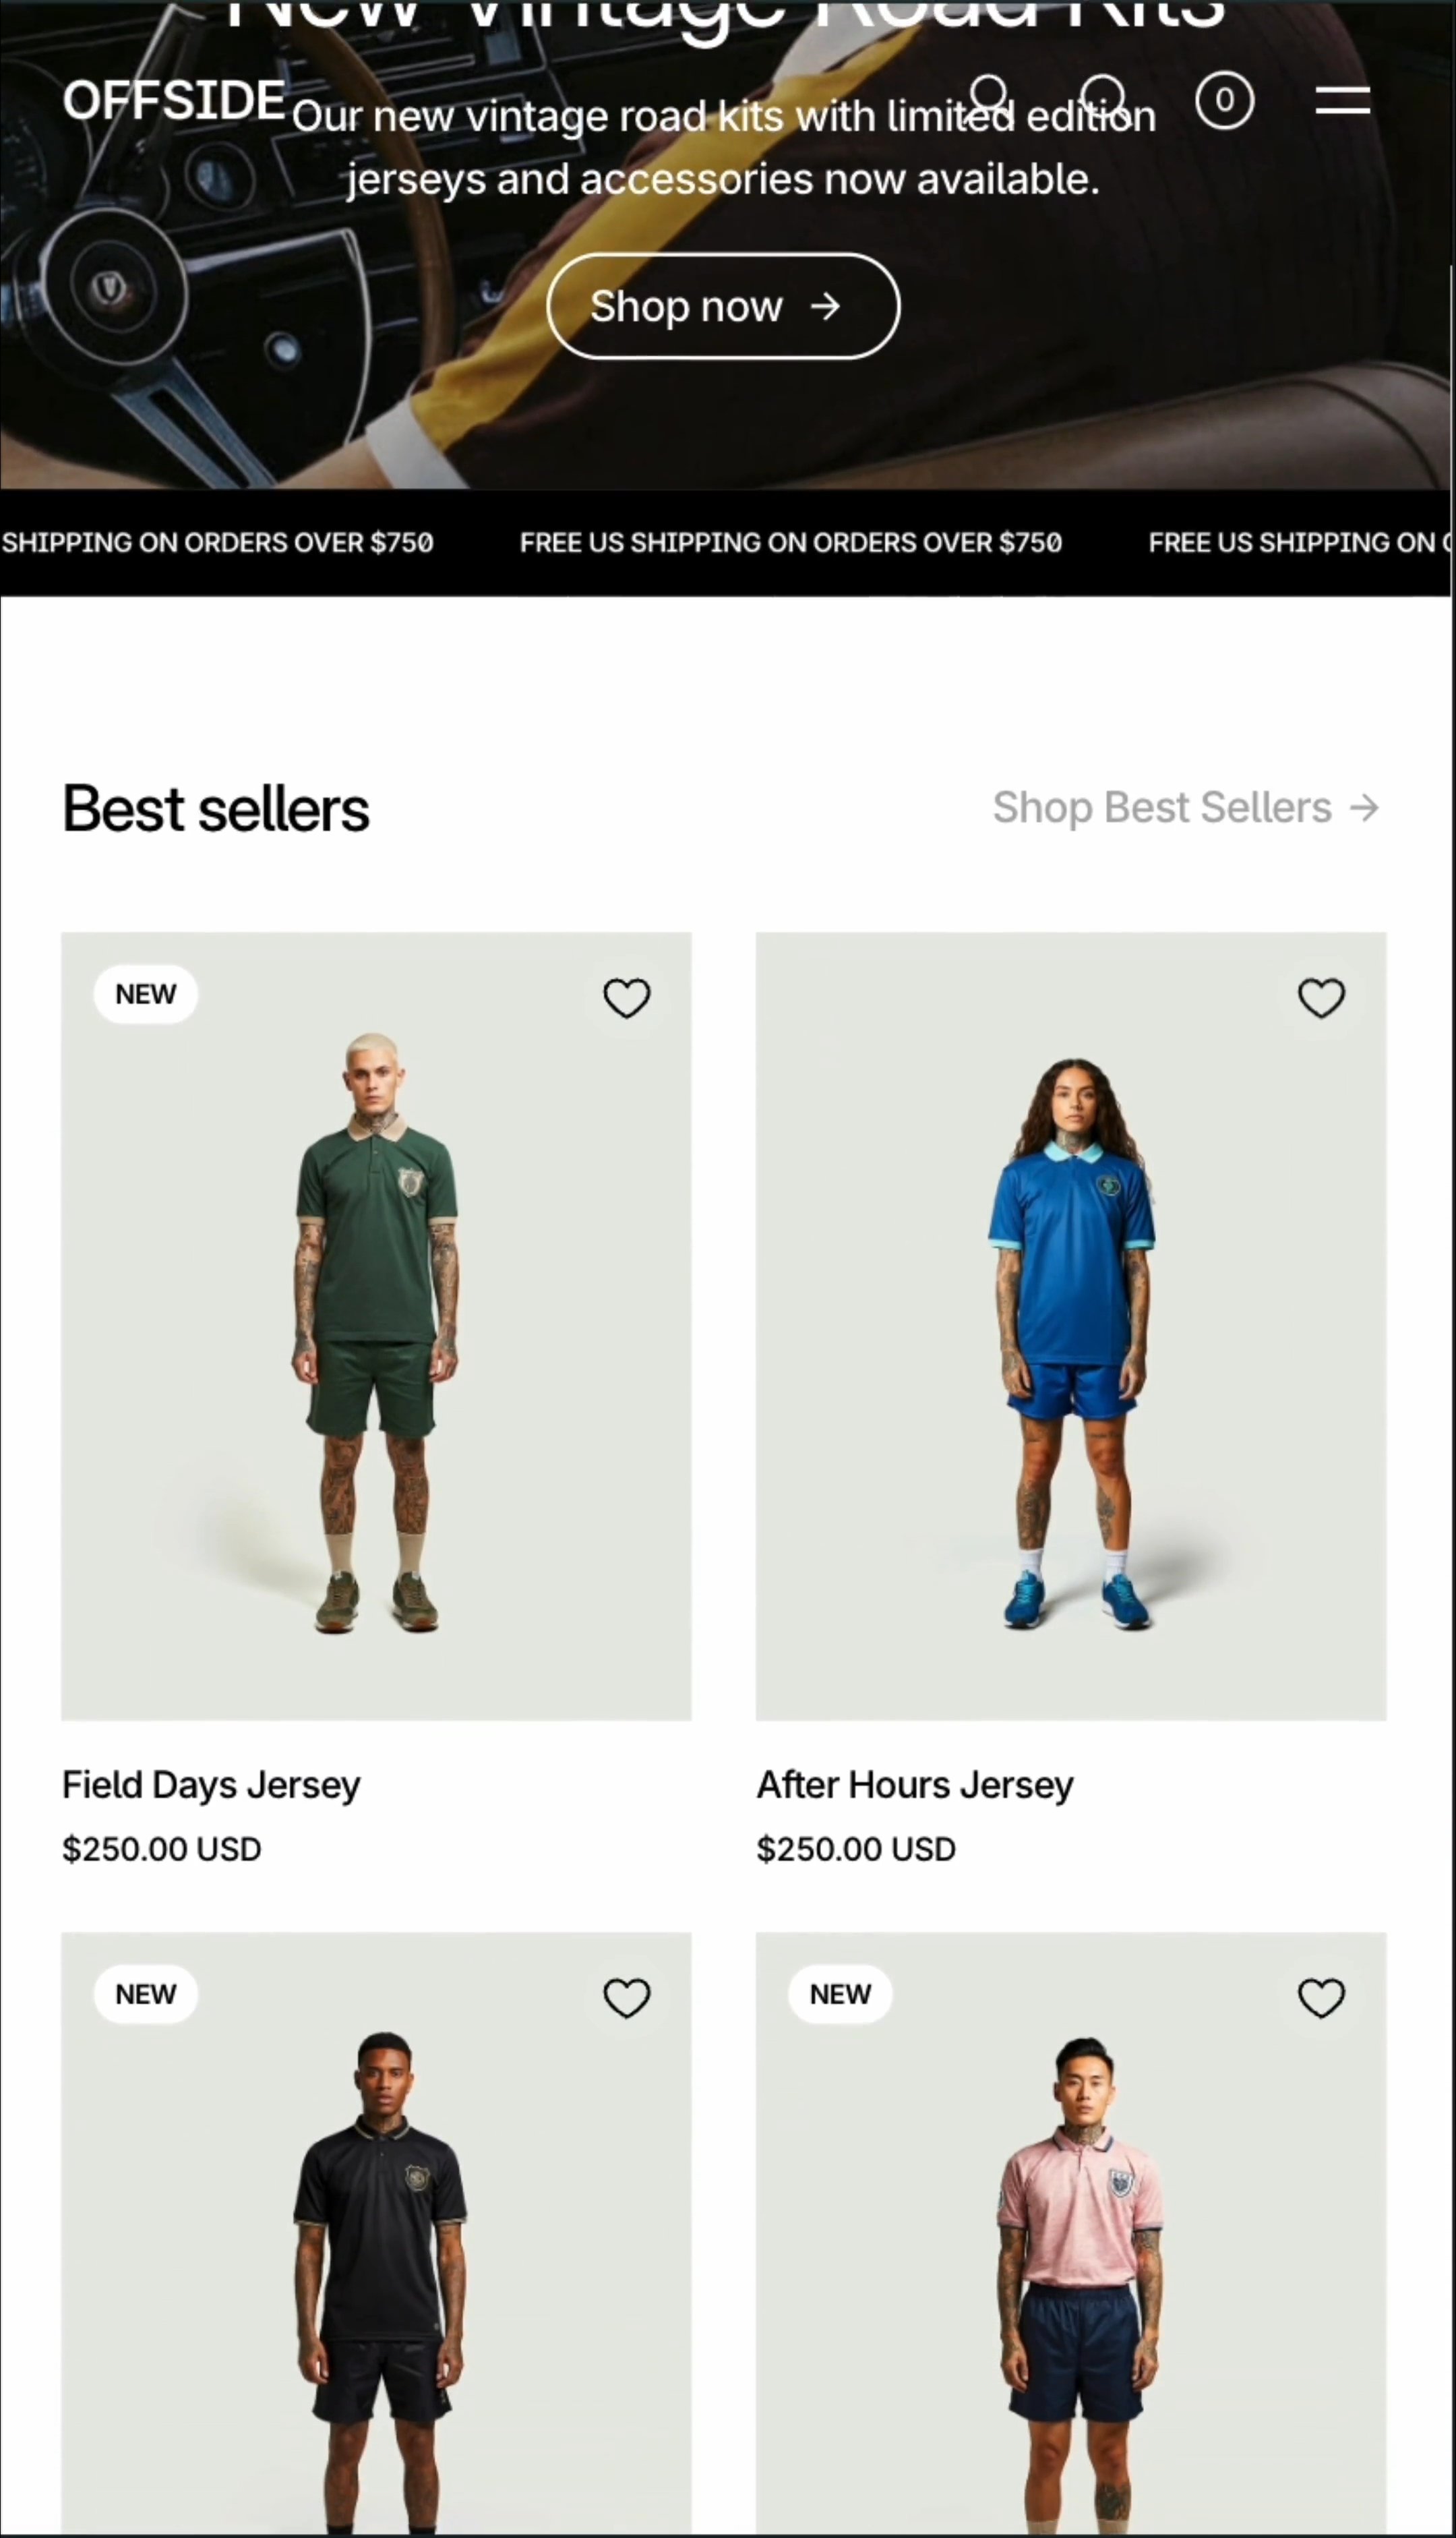Click the Best sellers section heading
Viewport: 1456px width, 2538px height.
coord(216,809)
